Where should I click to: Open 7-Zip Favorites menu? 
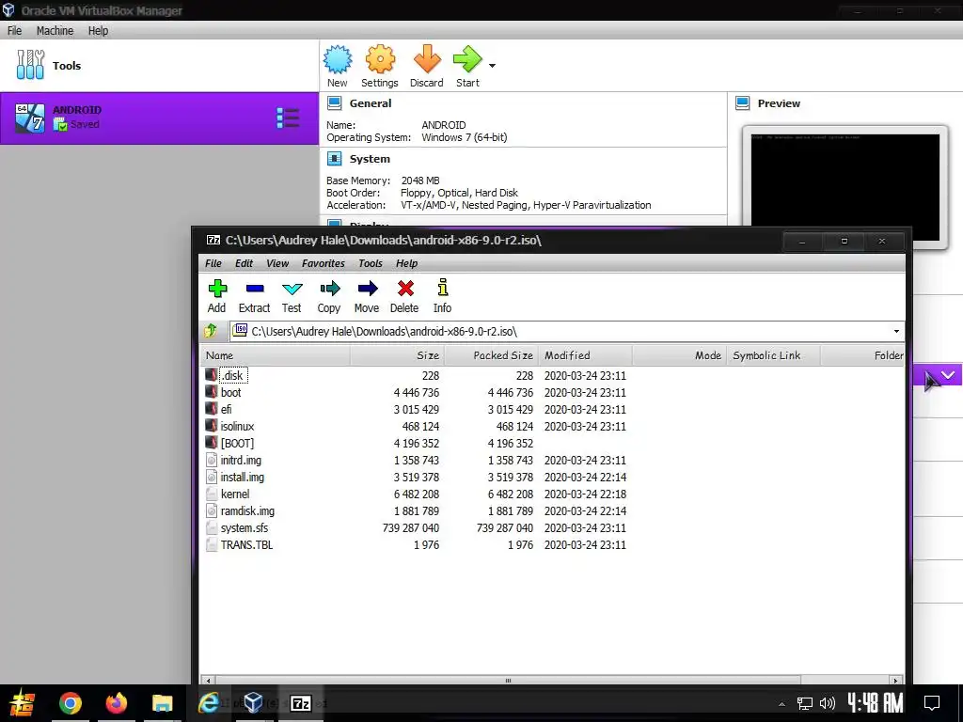[324, 263]
